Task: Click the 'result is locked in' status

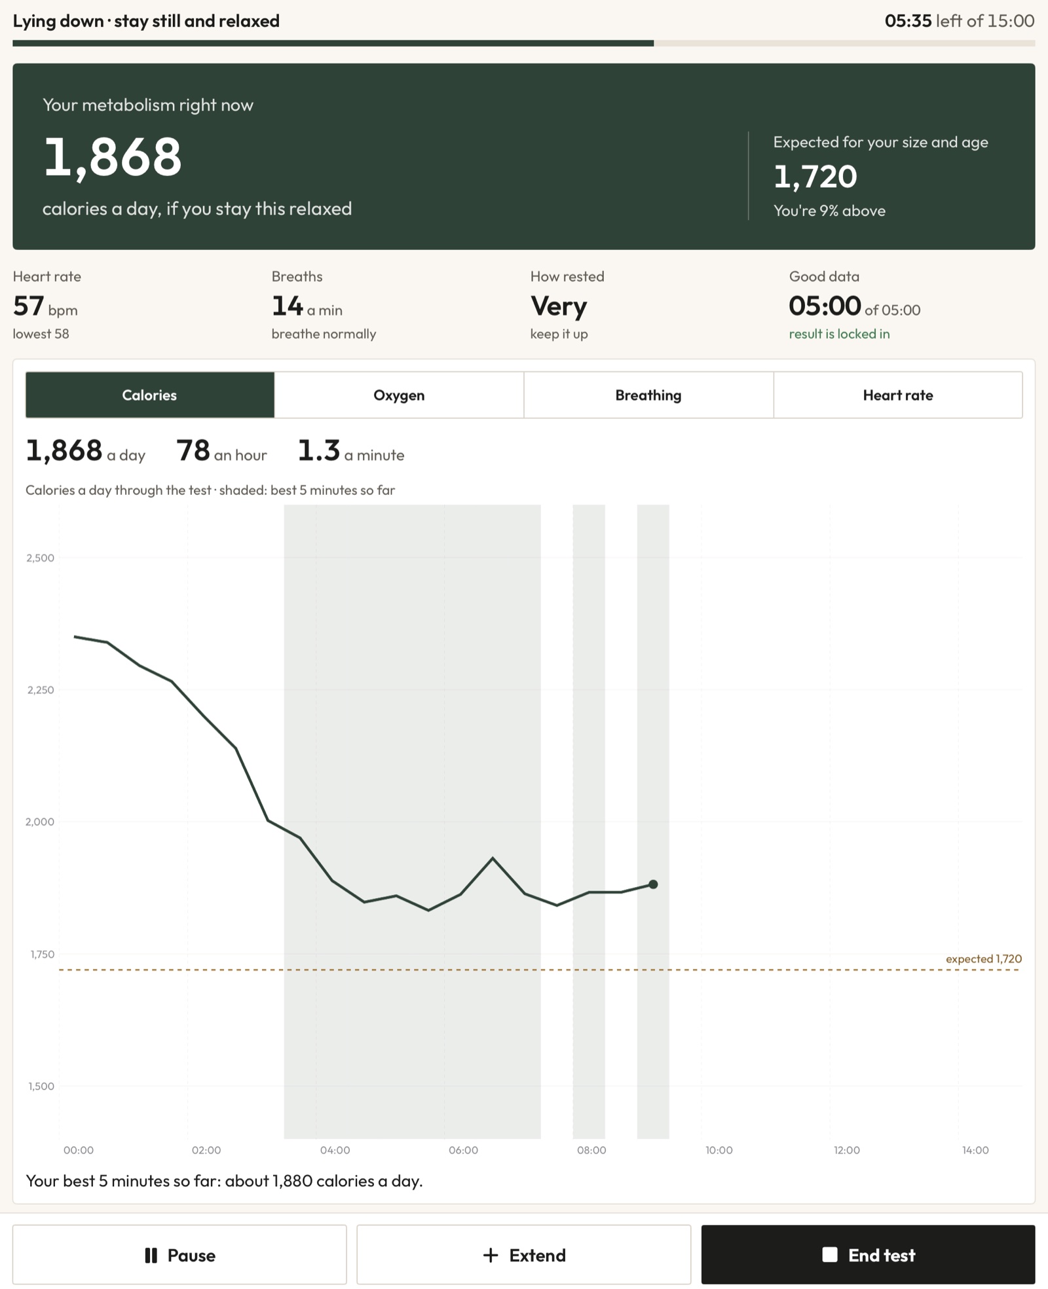Action: (839, 334)
